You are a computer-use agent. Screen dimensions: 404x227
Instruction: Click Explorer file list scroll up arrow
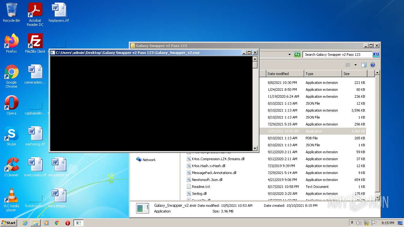pyautogui.click(x=377, y=73)
